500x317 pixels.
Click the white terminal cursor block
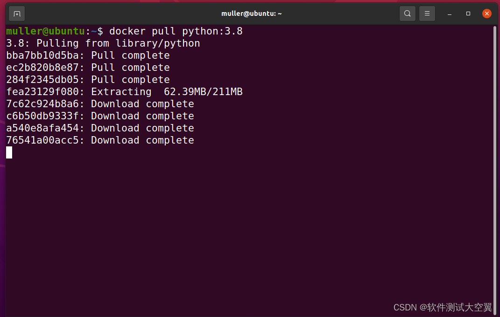pyautogui.click(x=9, y=152)
